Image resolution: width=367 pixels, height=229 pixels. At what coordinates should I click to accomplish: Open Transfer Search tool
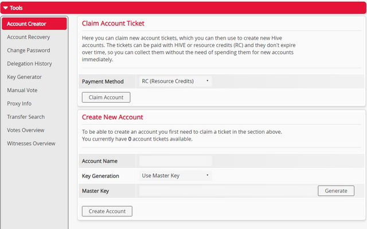(26, 117)
